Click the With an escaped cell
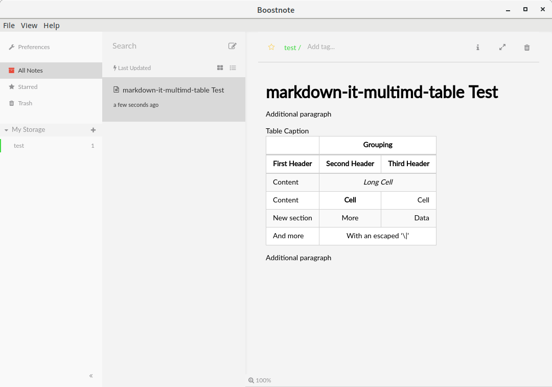 [378, 236]
